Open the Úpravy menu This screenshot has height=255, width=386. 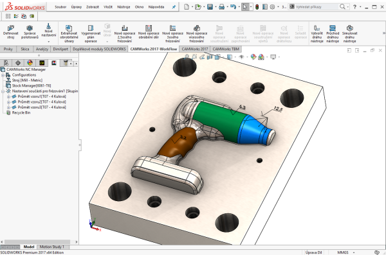77,7
